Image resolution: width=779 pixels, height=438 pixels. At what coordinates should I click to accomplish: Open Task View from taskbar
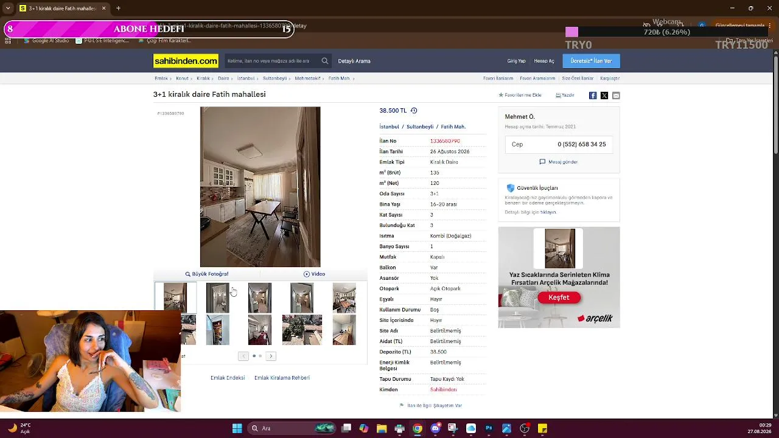coord(346,428)
